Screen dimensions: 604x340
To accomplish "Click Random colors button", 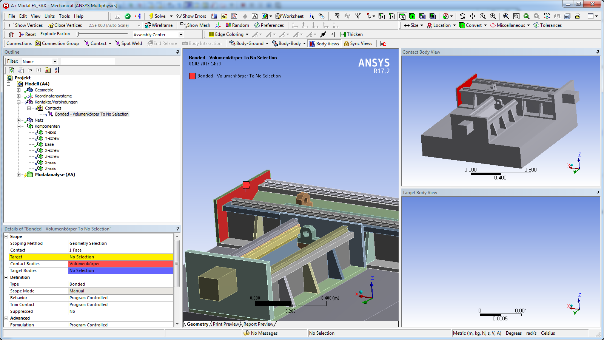I will coord(237,25).
